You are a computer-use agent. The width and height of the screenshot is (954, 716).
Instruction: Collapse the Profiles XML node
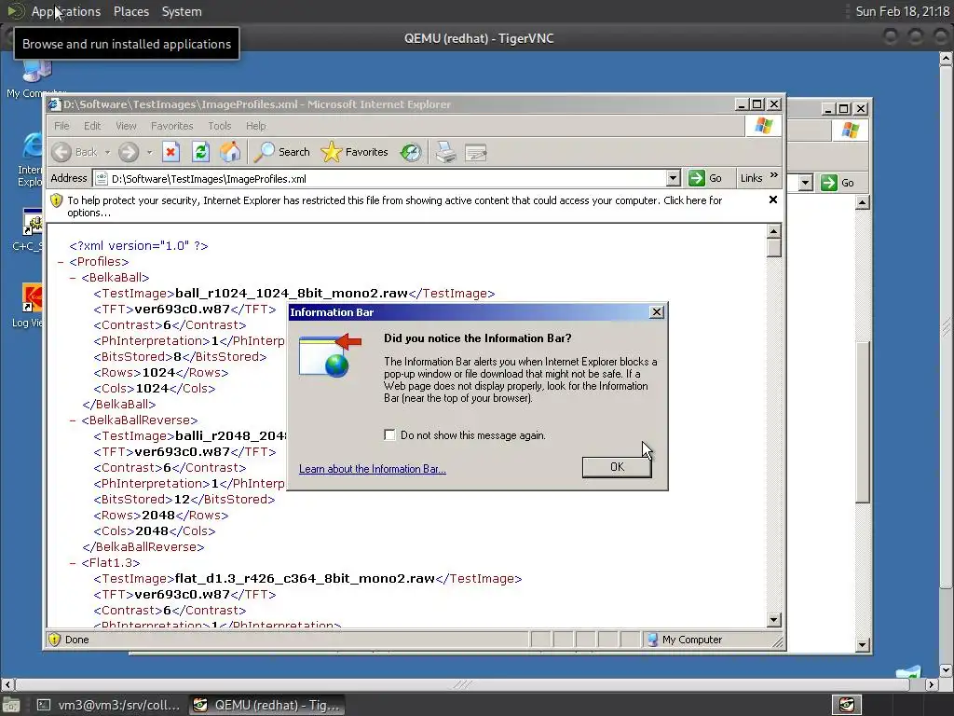[61, 262]
